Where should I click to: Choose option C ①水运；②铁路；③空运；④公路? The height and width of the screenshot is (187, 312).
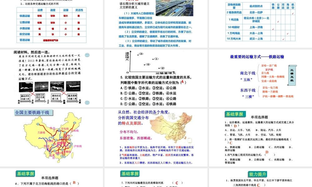click(149, 98)
